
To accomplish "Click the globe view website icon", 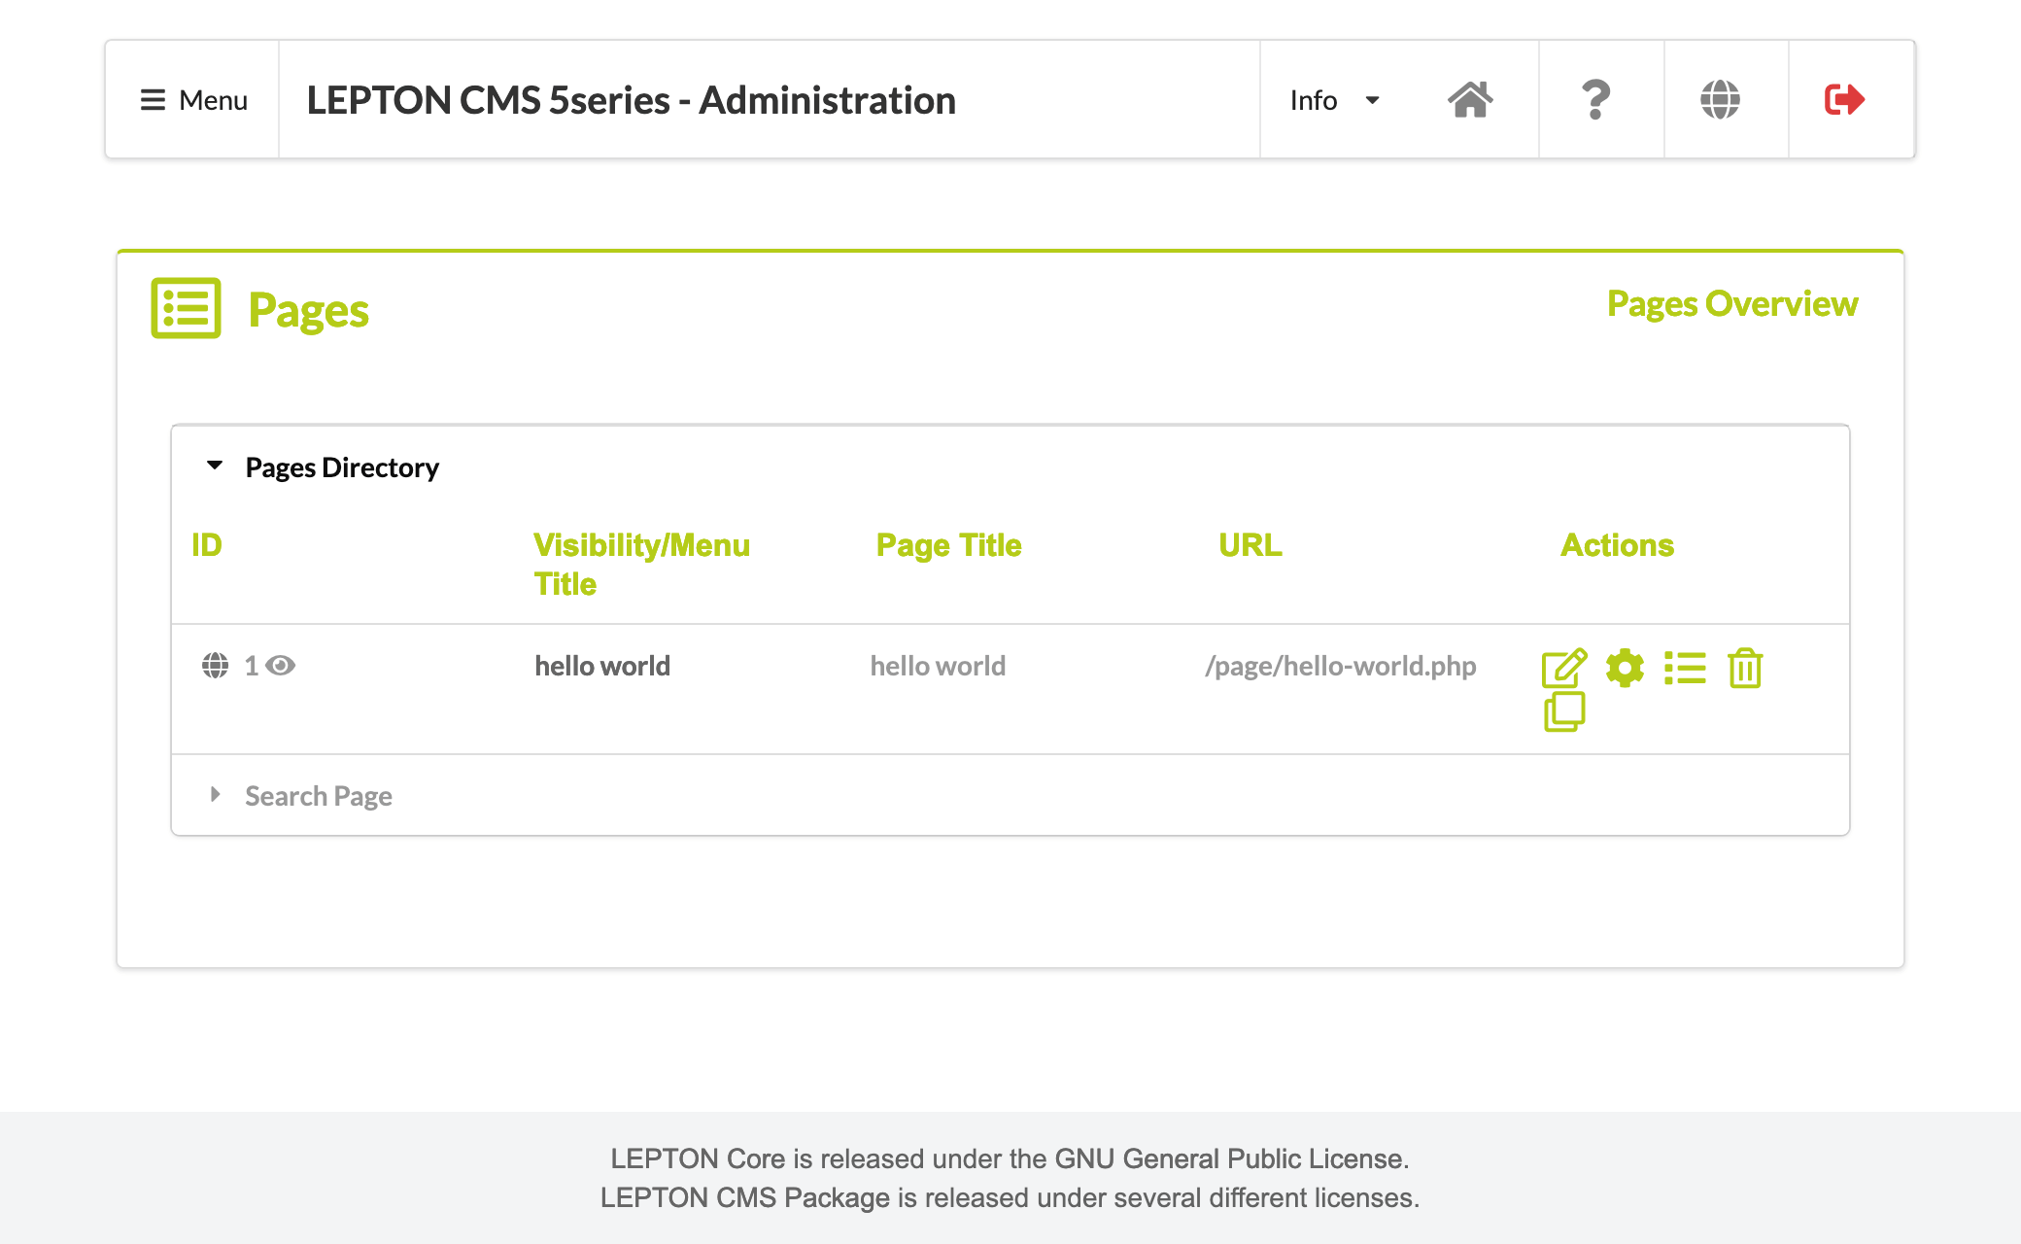I will point(1720,99).
